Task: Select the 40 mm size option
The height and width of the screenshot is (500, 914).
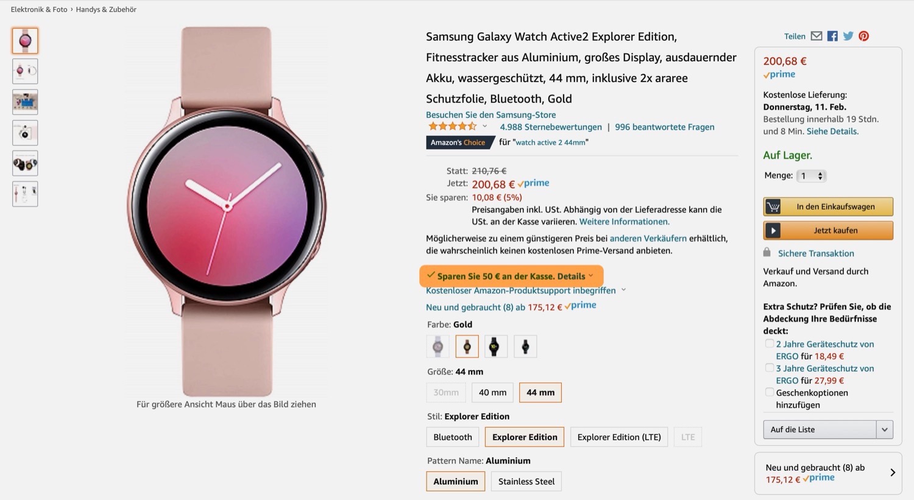Action: (492, 392)
